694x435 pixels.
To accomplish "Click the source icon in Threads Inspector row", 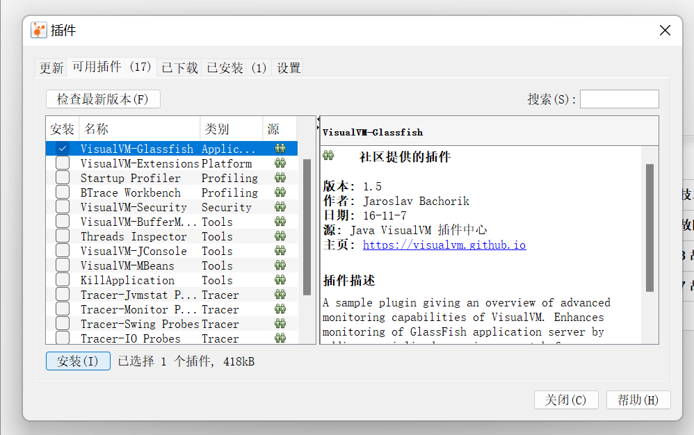I will 280,236.
